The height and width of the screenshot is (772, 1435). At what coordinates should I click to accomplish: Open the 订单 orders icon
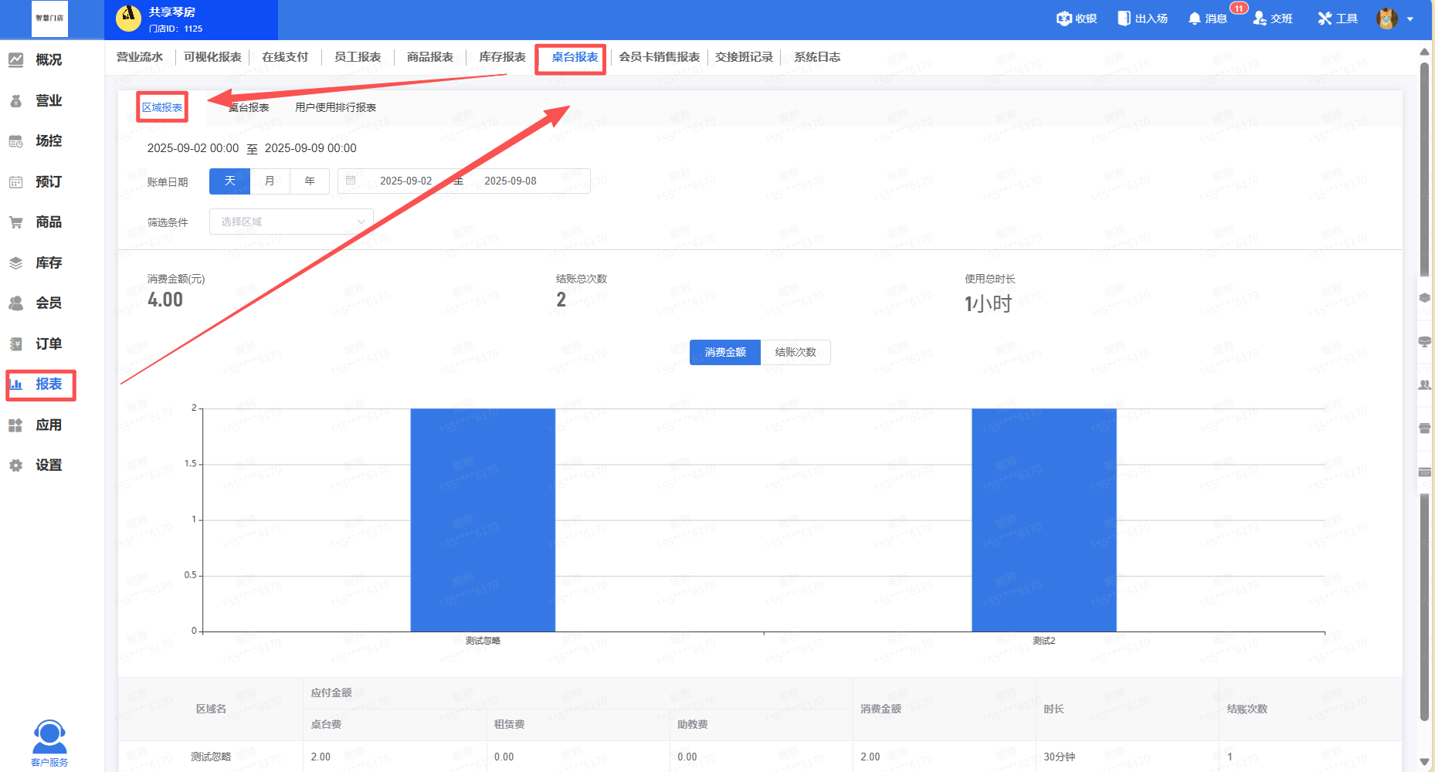(15, 344)
